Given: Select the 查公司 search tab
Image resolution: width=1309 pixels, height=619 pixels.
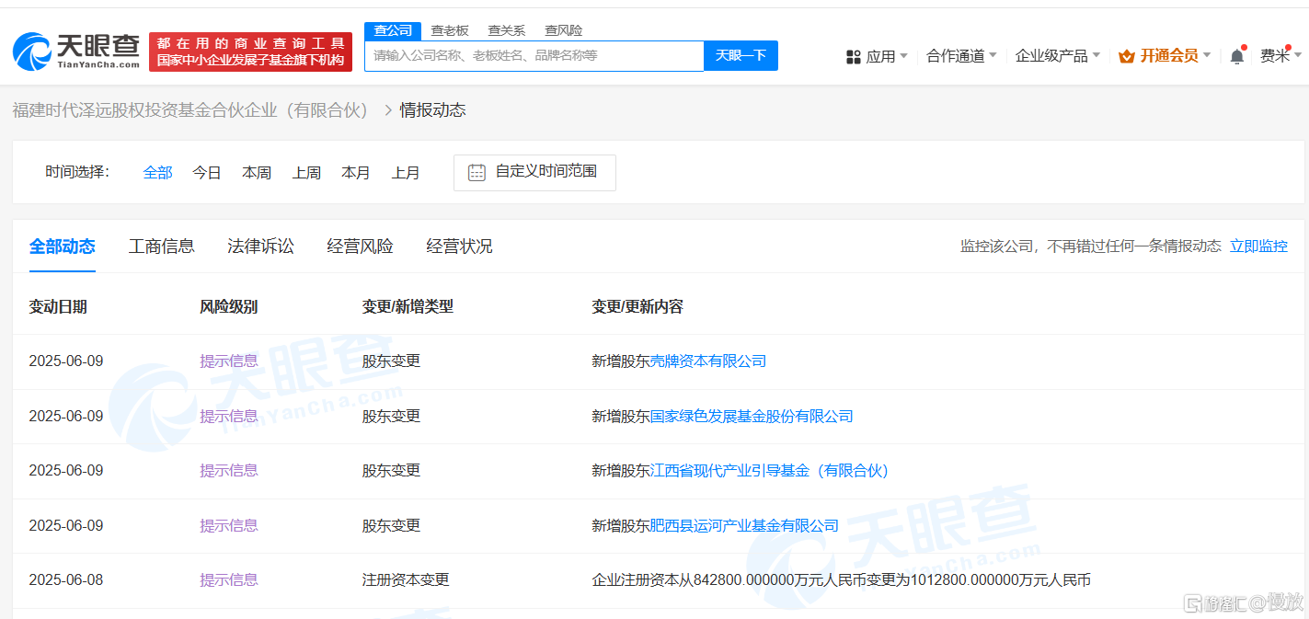Looking at the screenshot, I should 393,31.
